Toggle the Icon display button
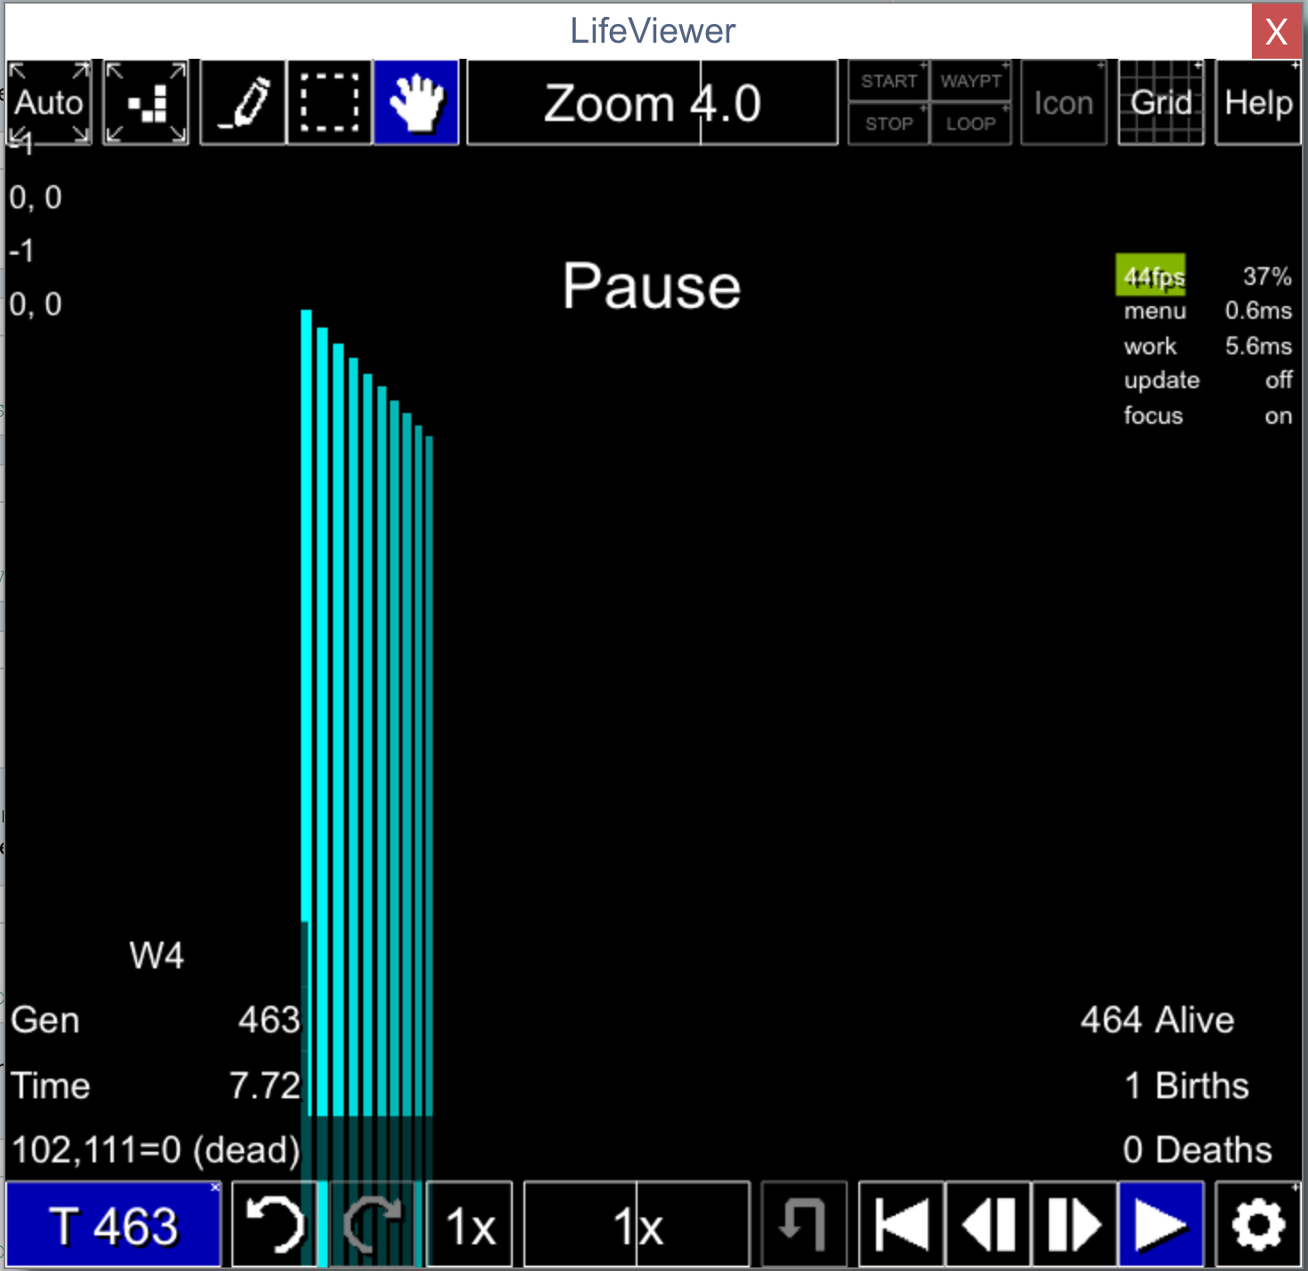 [x=1063, y=102]
